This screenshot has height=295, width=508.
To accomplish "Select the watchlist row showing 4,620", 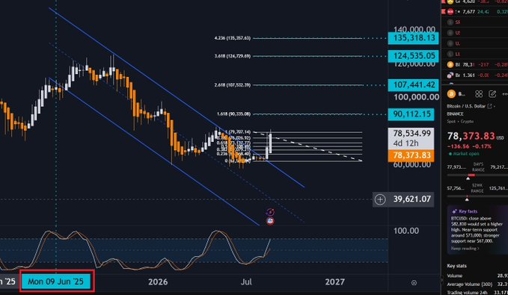I will (475, 2).
